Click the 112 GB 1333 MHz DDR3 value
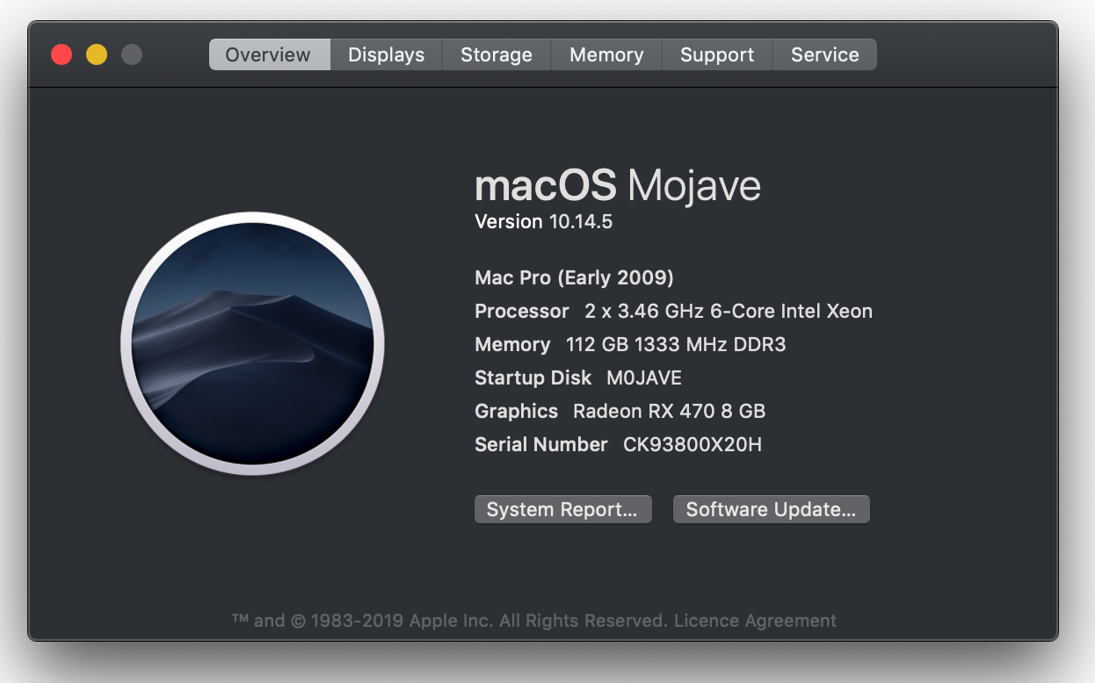 676,344
